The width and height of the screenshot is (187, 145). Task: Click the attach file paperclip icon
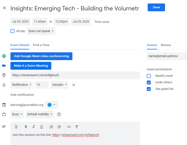(16, 127)
